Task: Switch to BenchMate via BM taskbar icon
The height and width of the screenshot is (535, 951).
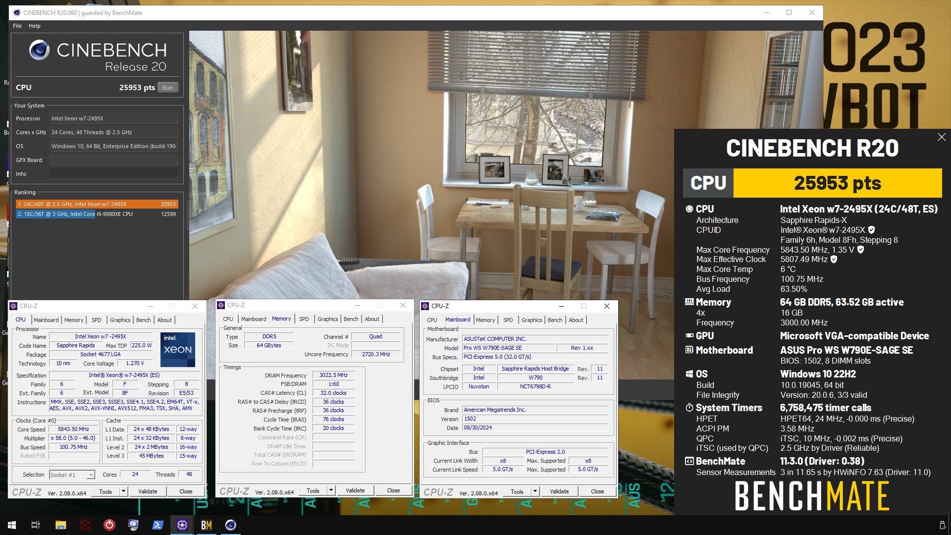Action: click(206, 525)
